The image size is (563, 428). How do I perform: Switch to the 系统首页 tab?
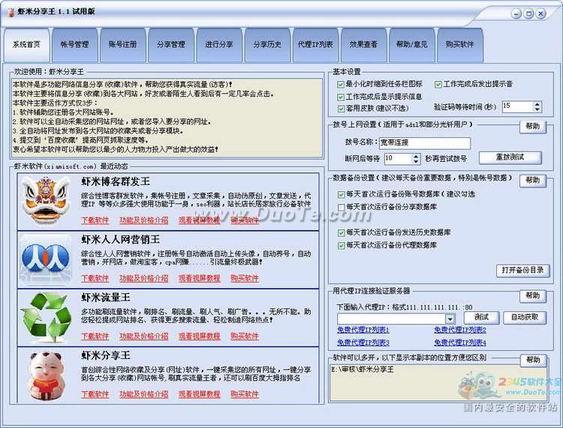click(x=26, y=44)
